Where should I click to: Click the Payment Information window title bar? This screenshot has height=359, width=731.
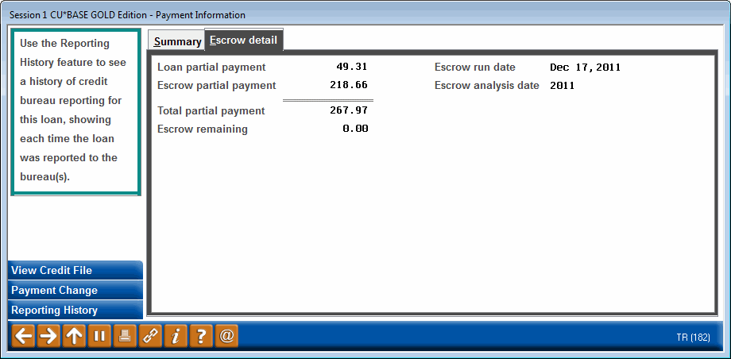pos(365,14)
